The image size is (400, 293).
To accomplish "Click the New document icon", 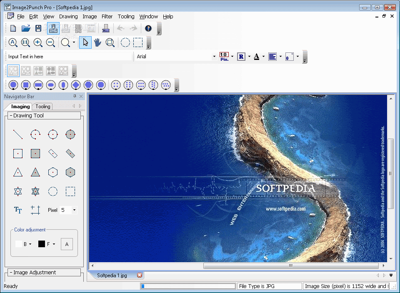I will pos(13,28).
